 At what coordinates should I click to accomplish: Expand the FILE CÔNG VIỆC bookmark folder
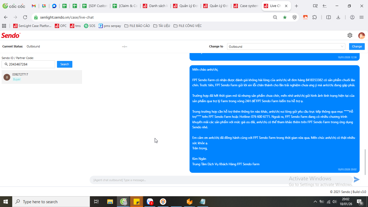[187, 26]
